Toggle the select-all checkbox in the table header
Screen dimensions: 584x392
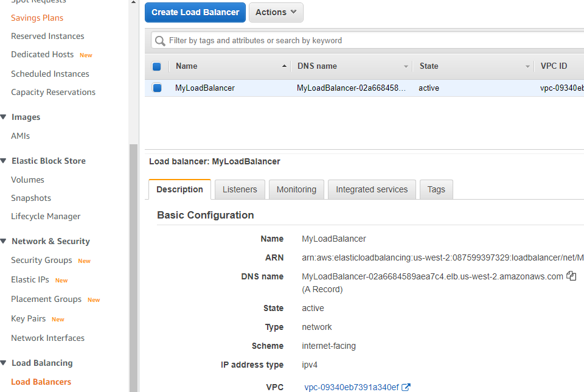pyautogui.click(x=156, y=66)
